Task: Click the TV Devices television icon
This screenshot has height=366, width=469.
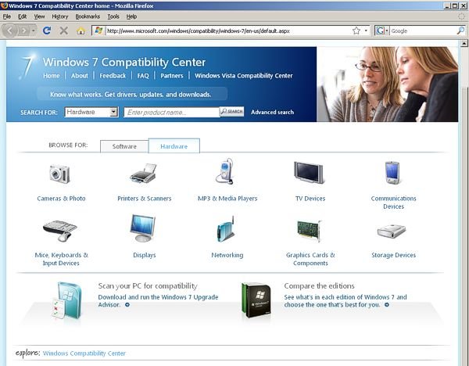Action: [309, 172]
